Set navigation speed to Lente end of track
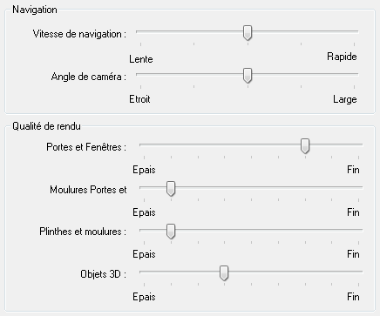The image size is (380, 316). click(x=140, y=31)
